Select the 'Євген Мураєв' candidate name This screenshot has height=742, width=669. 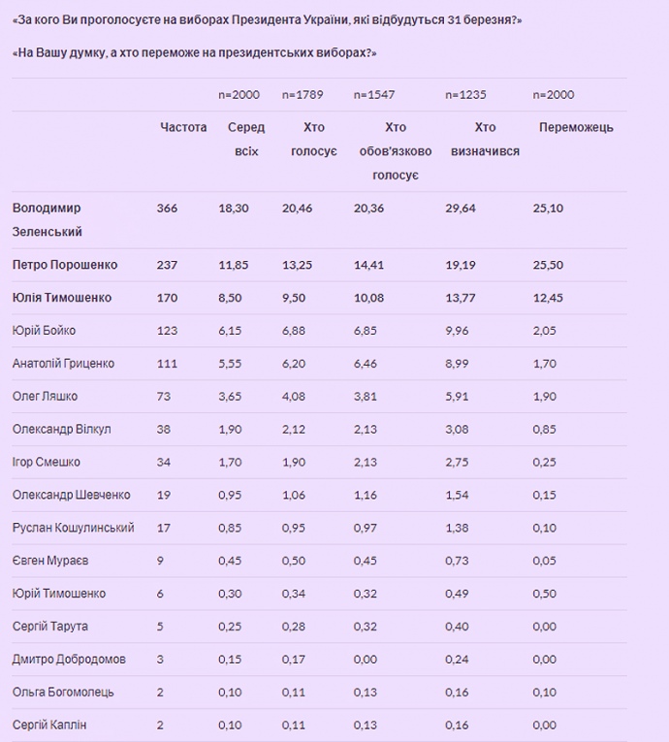click(48, 561)
